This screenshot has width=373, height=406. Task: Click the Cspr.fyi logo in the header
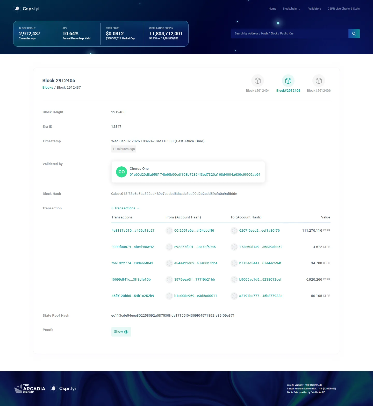[x=26, y=9]
